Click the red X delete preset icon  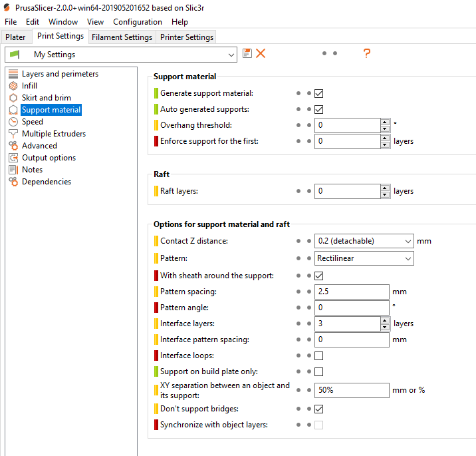(261, 53)
